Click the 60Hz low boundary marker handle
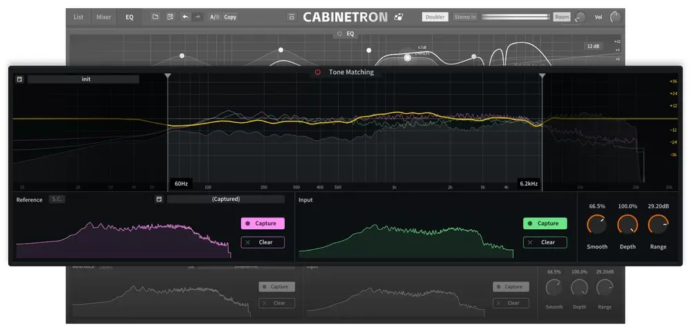 167,76
